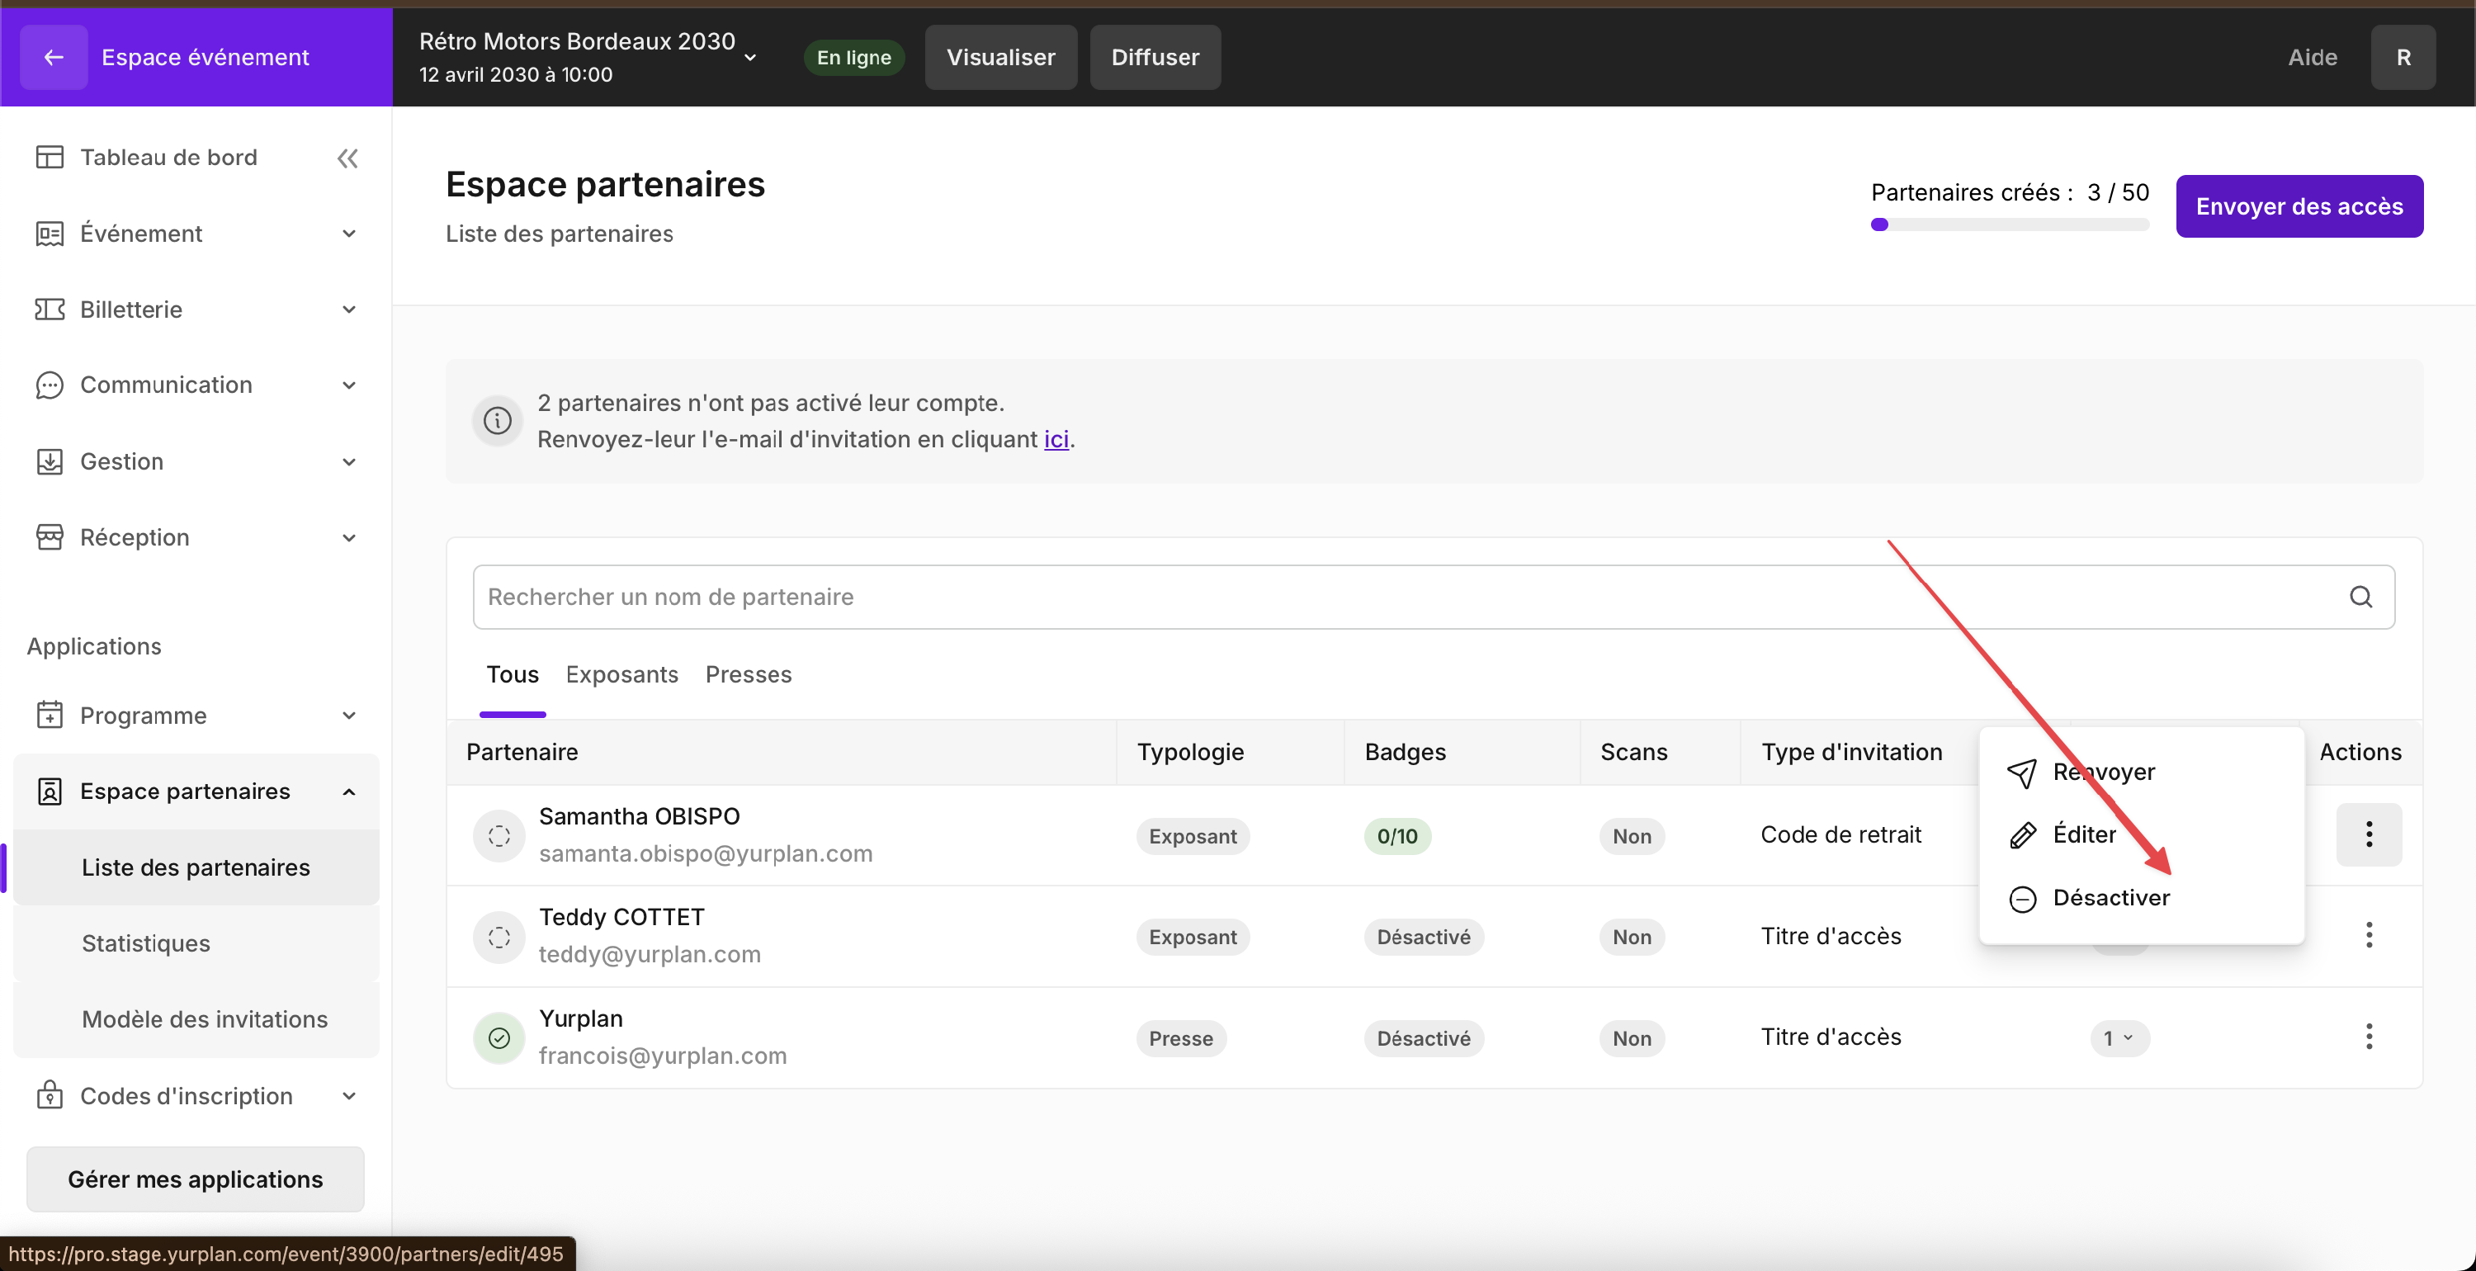Viewport: 2476px width, 1271px height.
Task: Open the event selector dropdown chevron
Action: click(x=751, y=58)
